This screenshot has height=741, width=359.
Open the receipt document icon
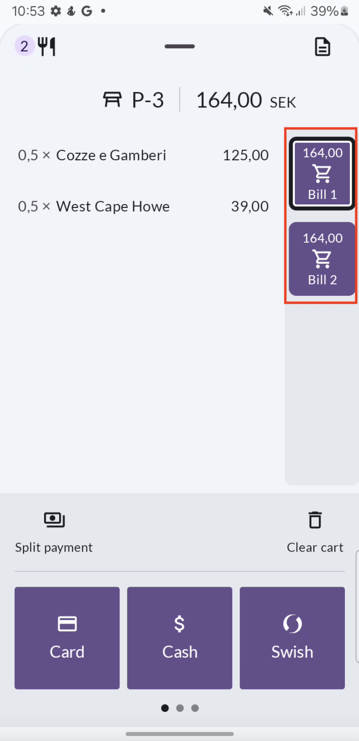(x=322, y=47)
